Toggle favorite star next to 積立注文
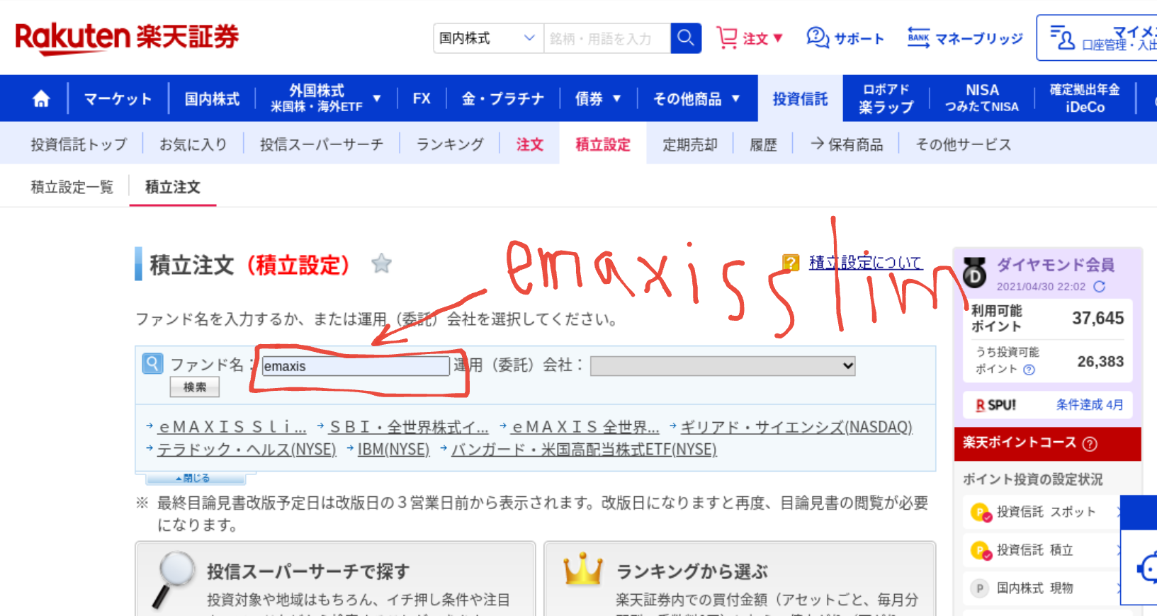 [381, 264]
